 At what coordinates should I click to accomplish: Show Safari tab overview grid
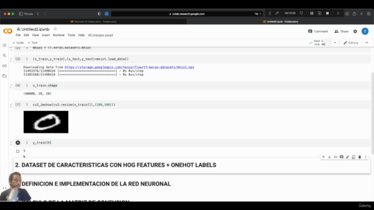click(369, 14)
